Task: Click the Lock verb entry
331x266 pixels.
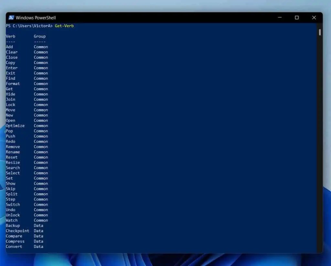Action: 10,105
